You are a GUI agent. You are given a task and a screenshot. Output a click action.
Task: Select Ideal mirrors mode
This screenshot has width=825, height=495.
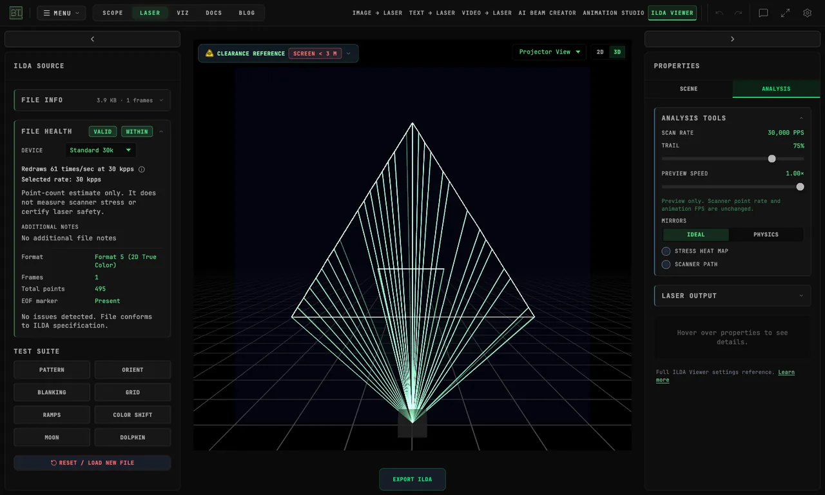(695, 235)
